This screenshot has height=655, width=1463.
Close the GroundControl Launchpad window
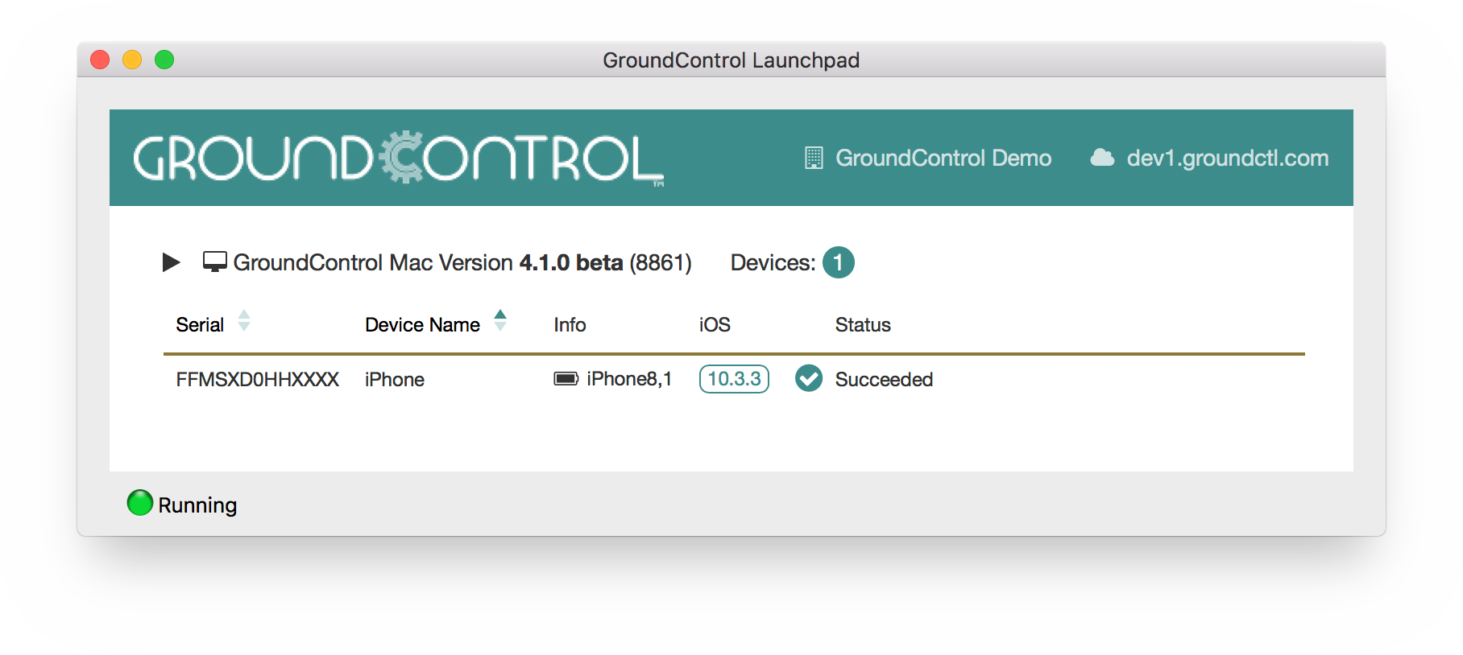(x=100, y=60)
